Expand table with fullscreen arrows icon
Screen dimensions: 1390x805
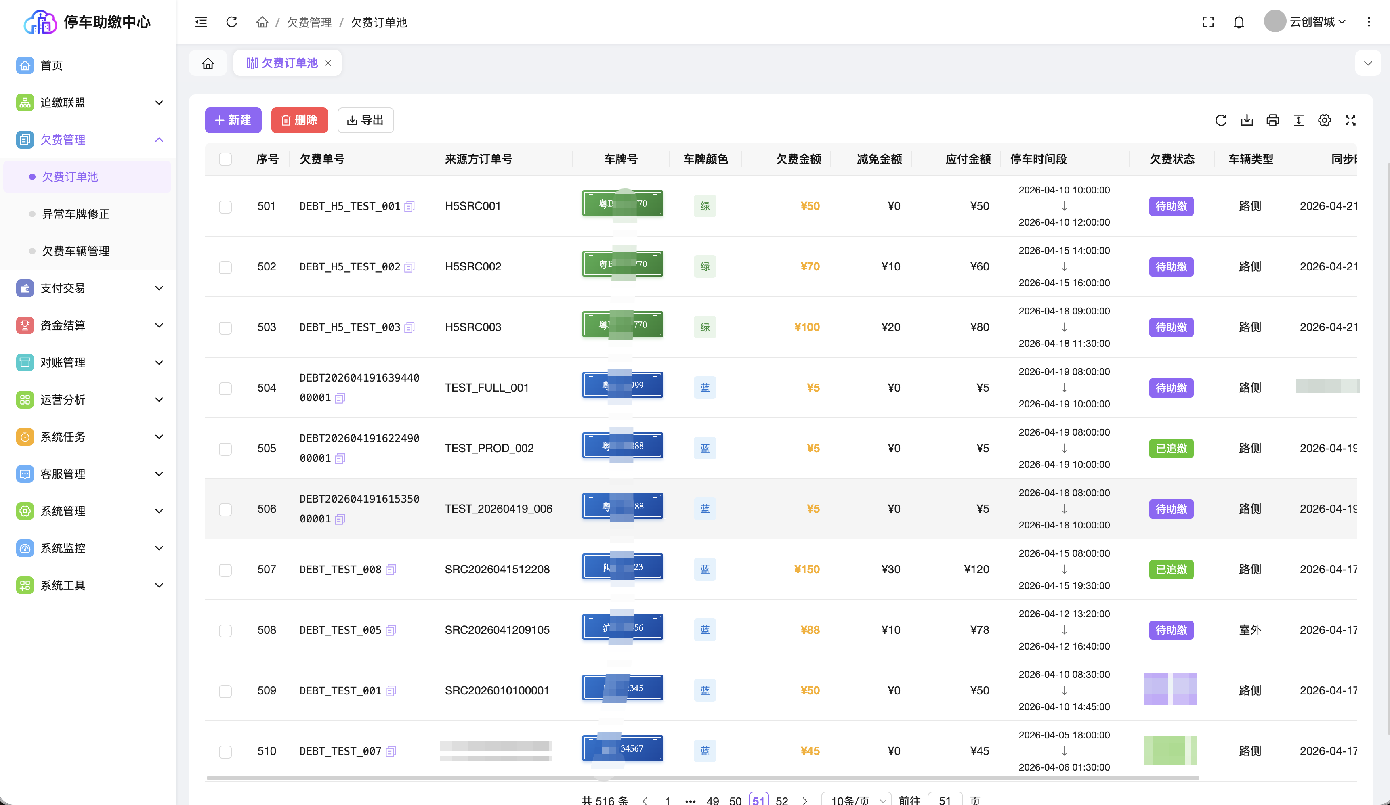[x=1350, y=120]
